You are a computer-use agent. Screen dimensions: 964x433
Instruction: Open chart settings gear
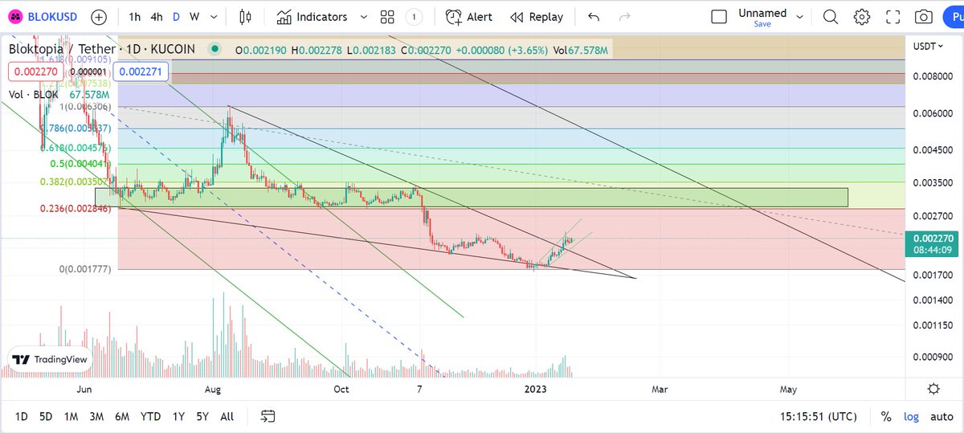(x=862, y=17)
